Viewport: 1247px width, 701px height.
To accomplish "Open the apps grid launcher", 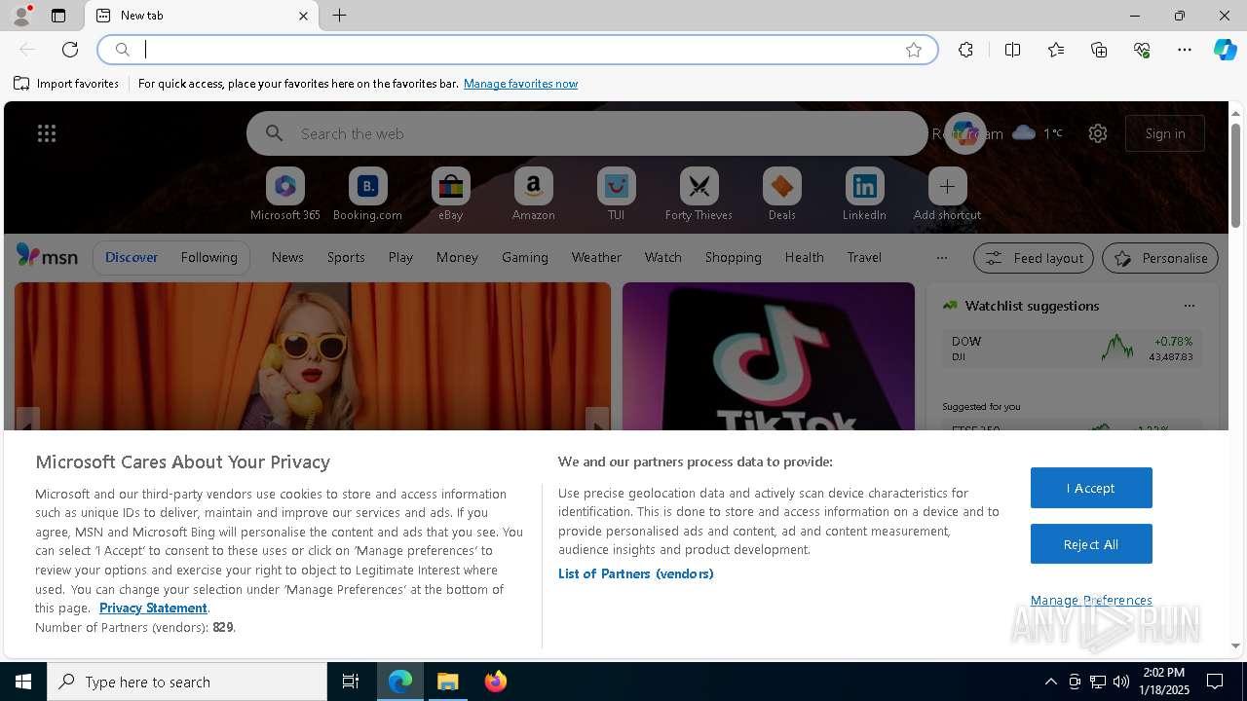I will click(47, 133).
